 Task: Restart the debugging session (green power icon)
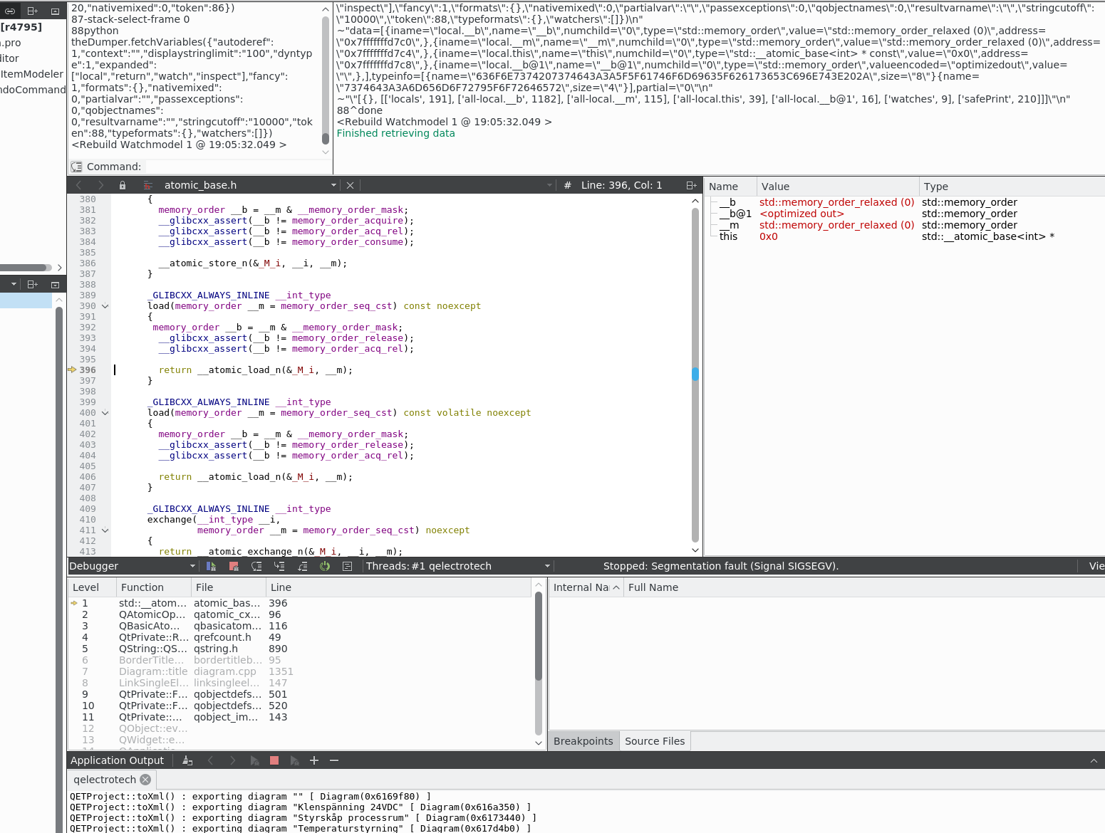coord(325,566)
